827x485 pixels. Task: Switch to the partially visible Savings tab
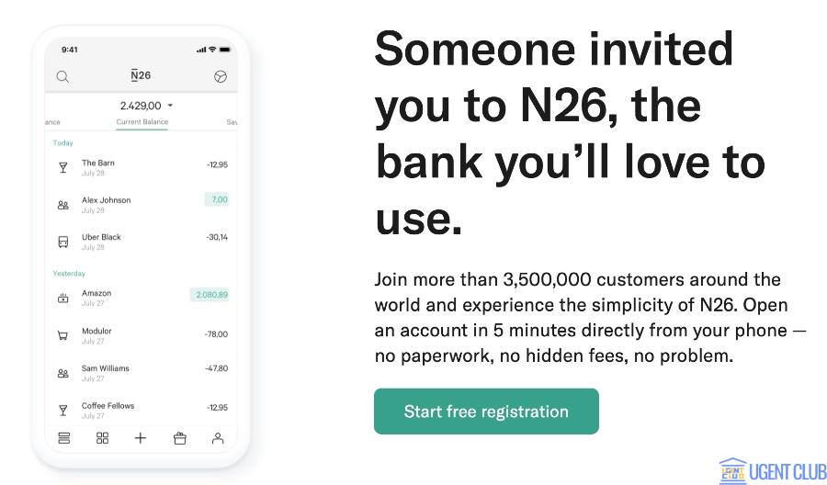pyautogui.click(x=232, y=121)
